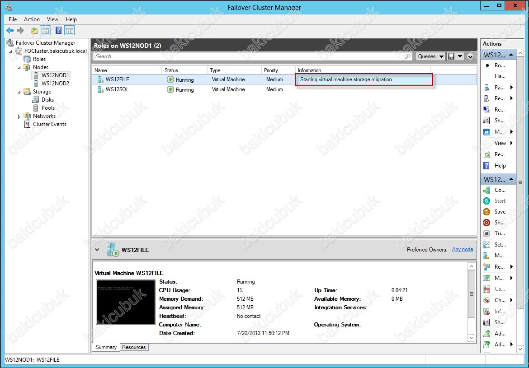Toggle the Show/Hide Action Pane toolbar icon
The width and height of the screenshot is (529, 368).
[x=70, y=31]
